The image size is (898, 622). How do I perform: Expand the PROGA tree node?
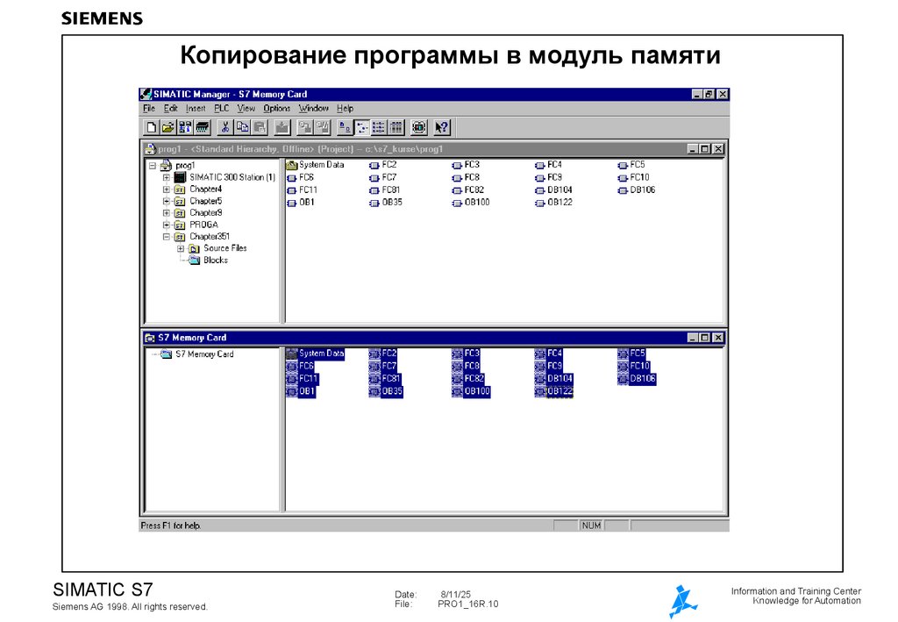(x=166, y=225)
